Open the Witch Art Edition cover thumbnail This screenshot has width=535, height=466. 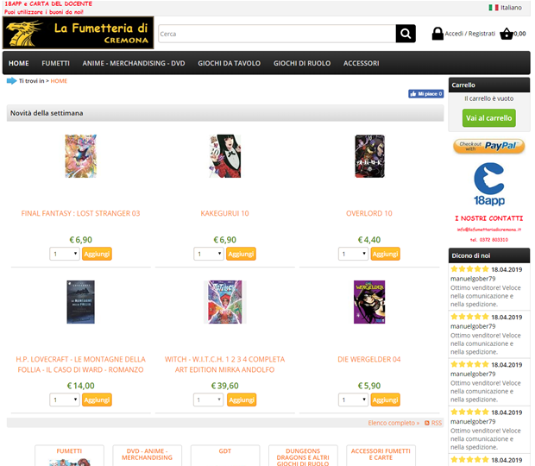tap(225, 302)
